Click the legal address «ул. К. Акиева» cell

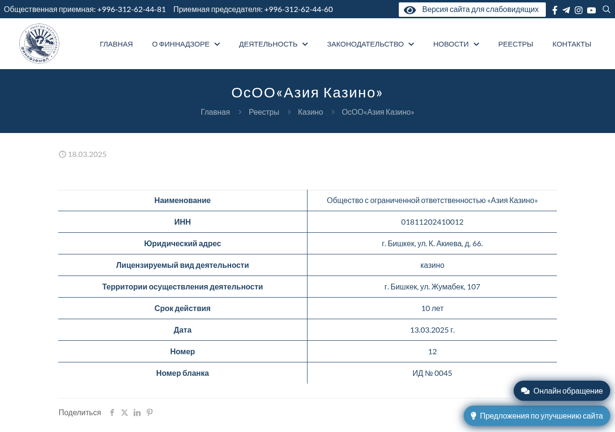[x=432, y=243]
